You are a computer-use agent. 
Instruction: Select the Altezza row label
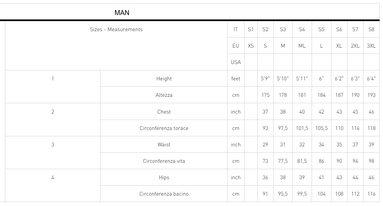(164, 95)
